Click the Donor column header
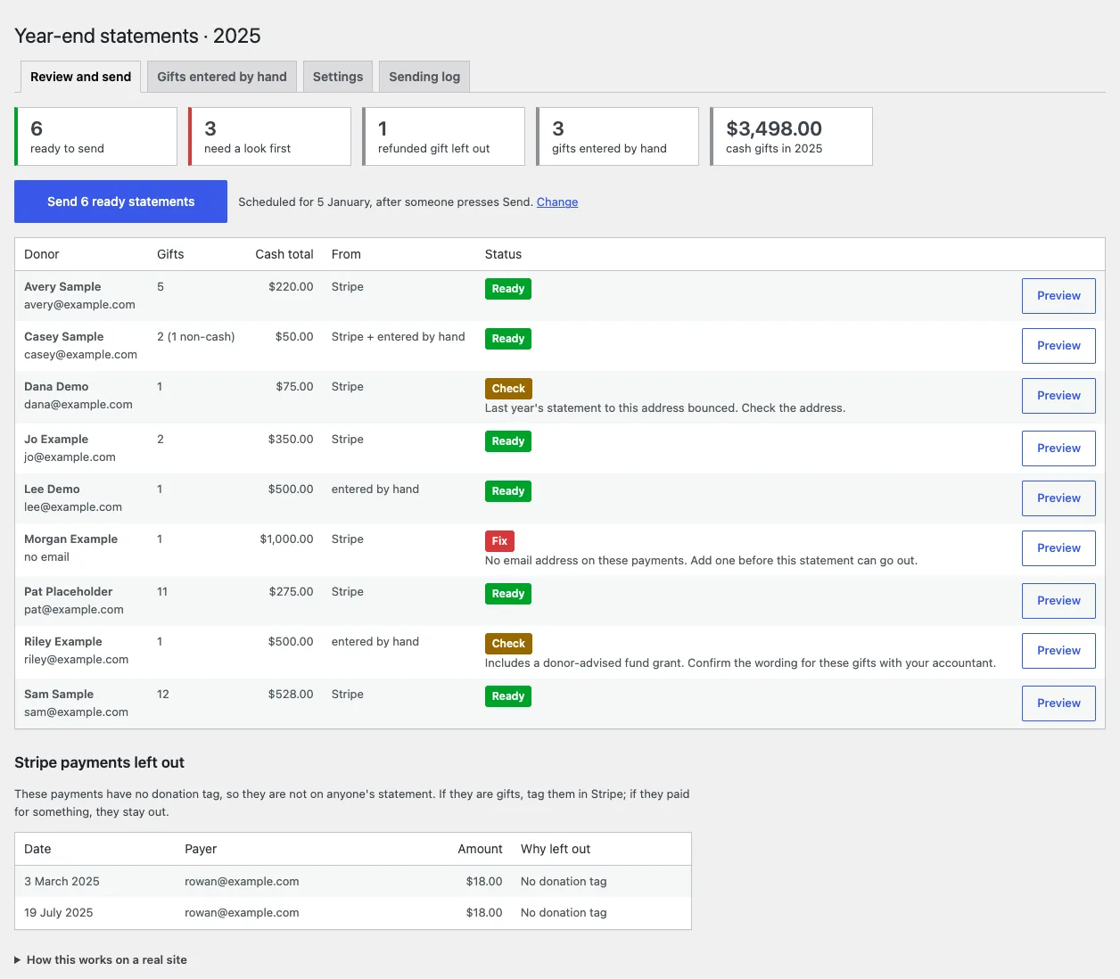This screenshot has height=979, width=1120. click(x=42, y=254)
